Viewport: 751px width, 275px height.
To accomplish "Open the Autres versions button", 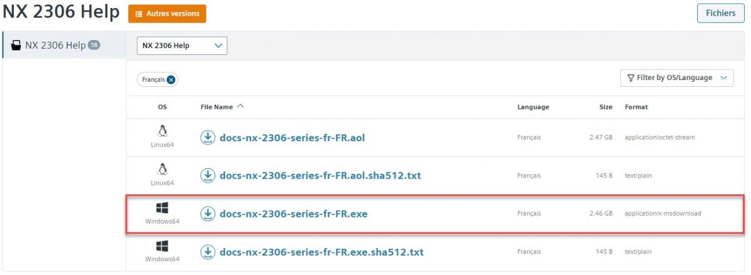I will (167, 14).
